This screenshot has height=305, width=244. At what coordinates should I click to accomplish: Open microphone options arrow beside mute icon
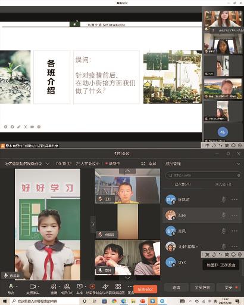pyautogui.click(x=17, y=286)
